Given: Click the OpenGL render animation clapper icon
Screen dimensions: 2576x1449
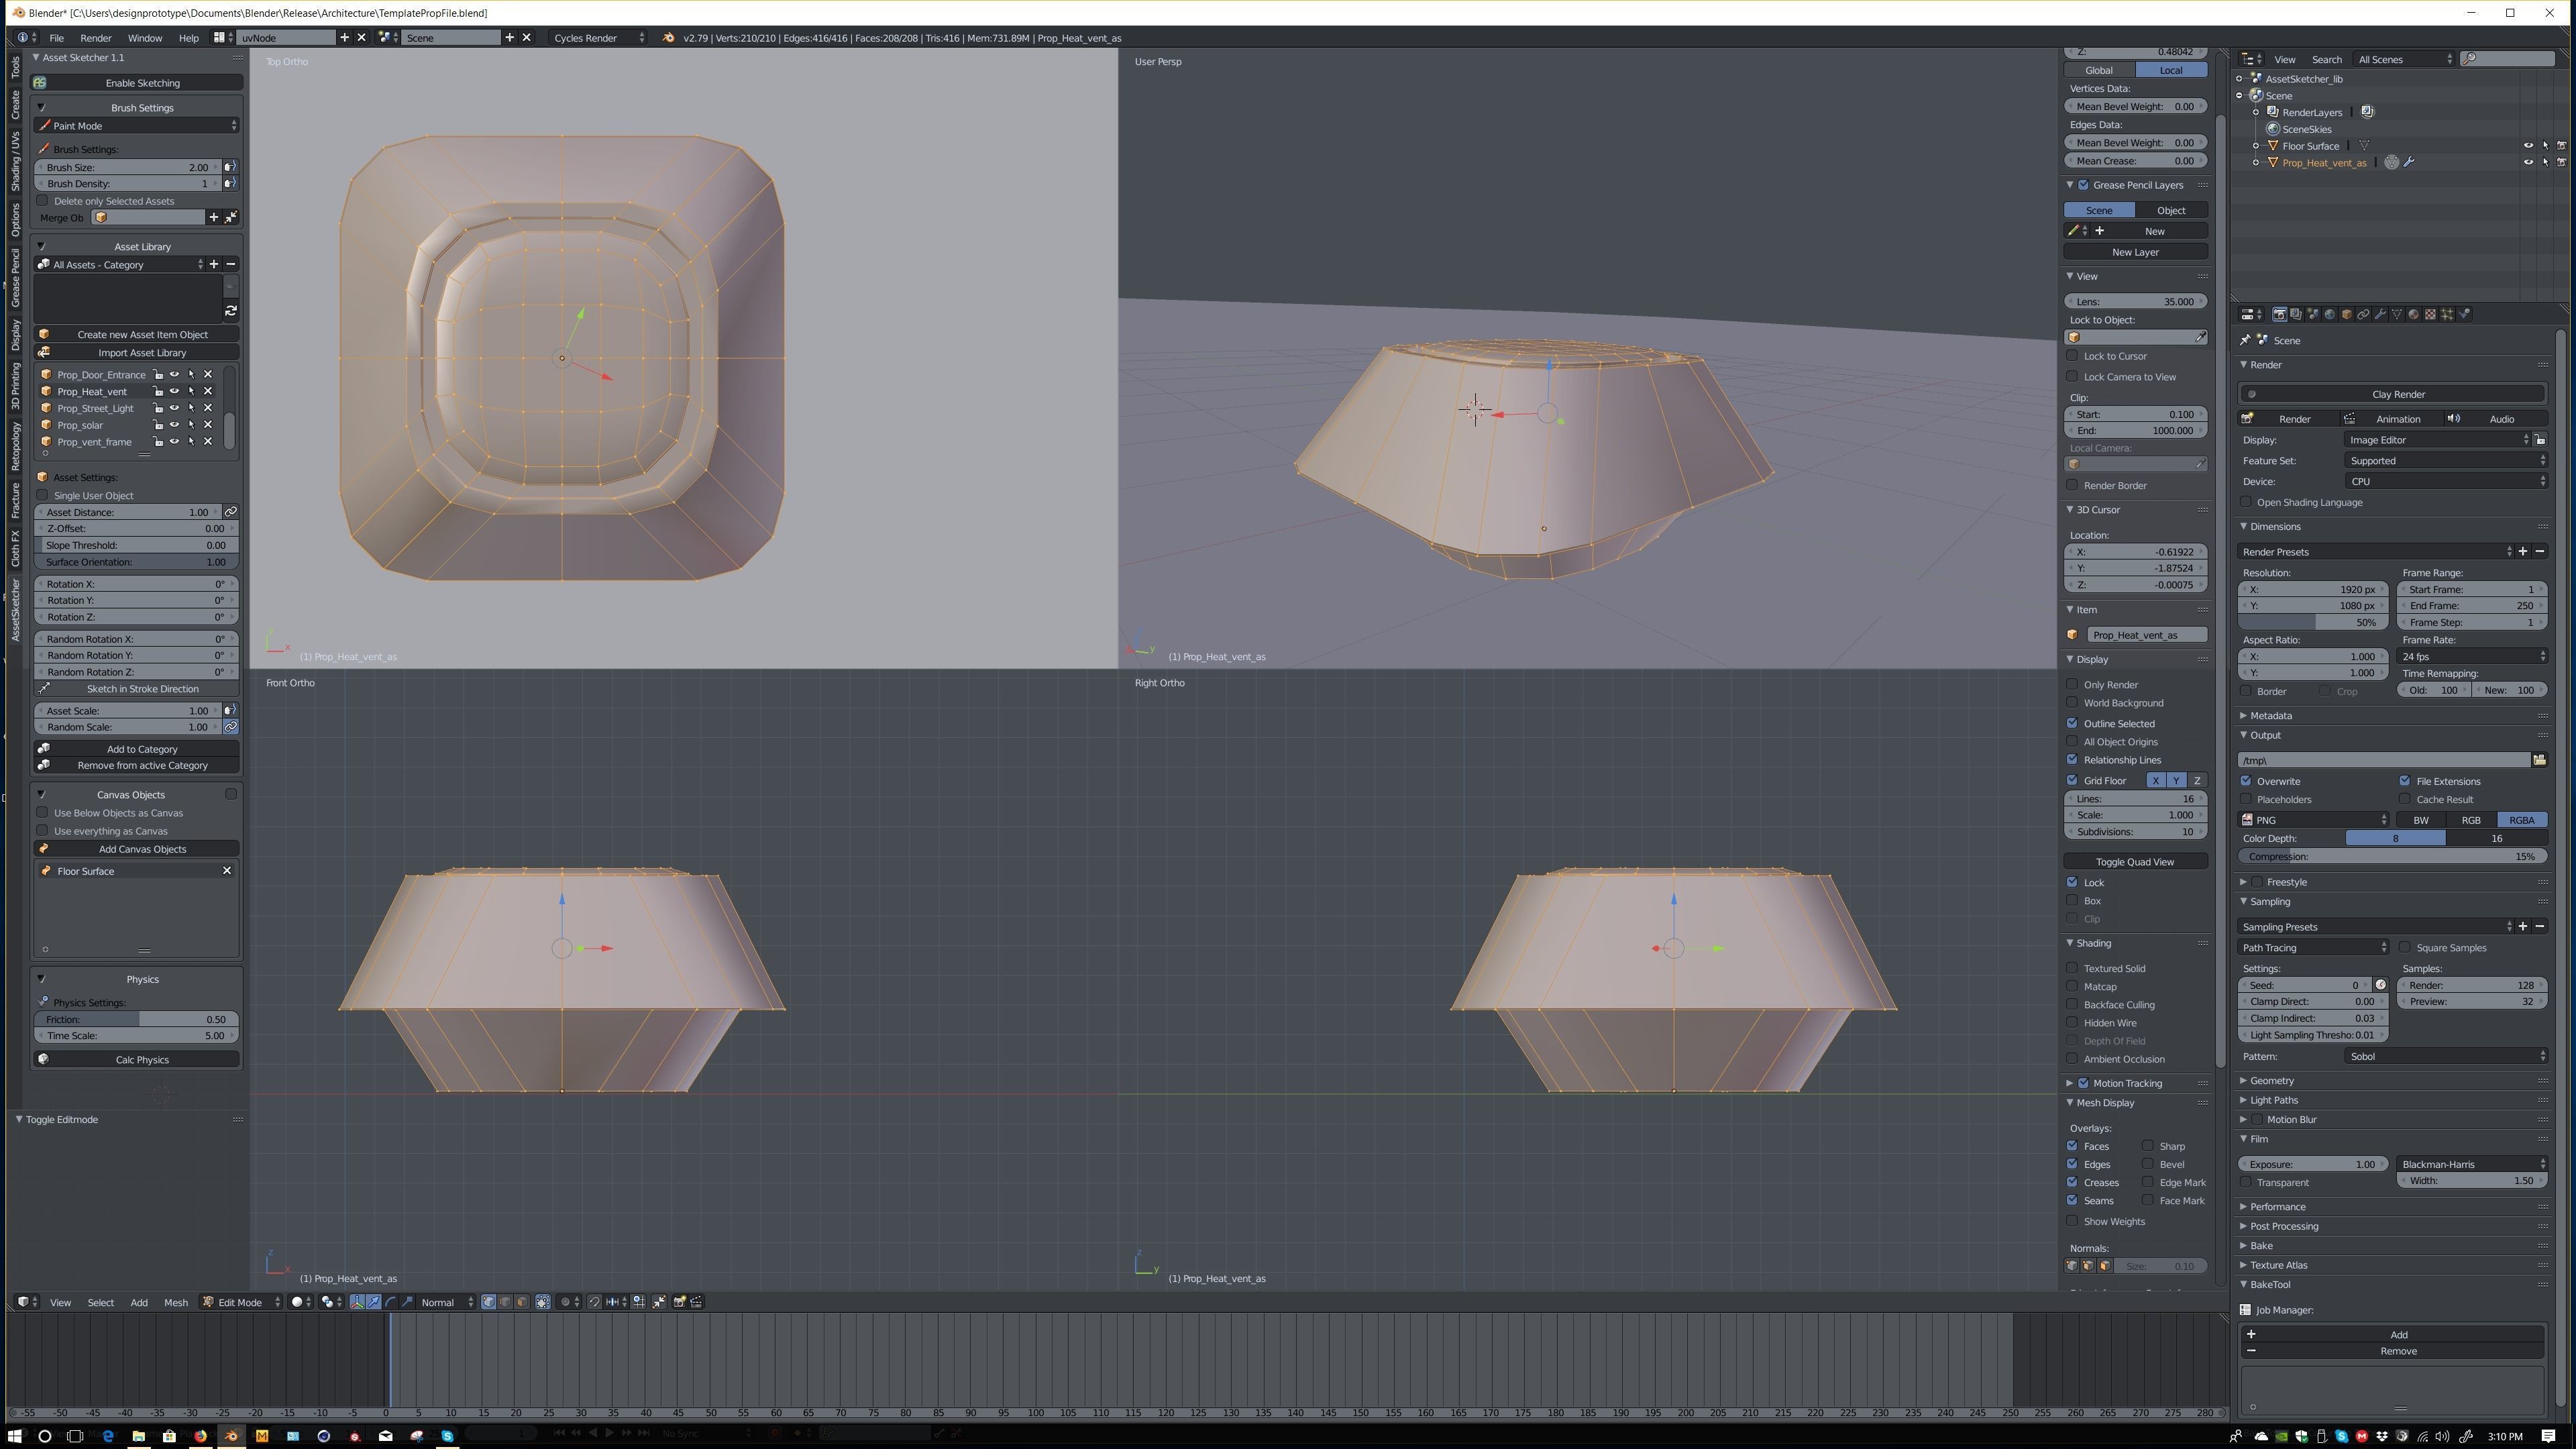Looking at the screenshot, I should click(x=696, y=1302).
